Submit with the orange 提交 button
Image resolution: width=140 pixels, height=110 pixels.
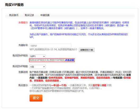pyautogui.click(x=36, y=98)
